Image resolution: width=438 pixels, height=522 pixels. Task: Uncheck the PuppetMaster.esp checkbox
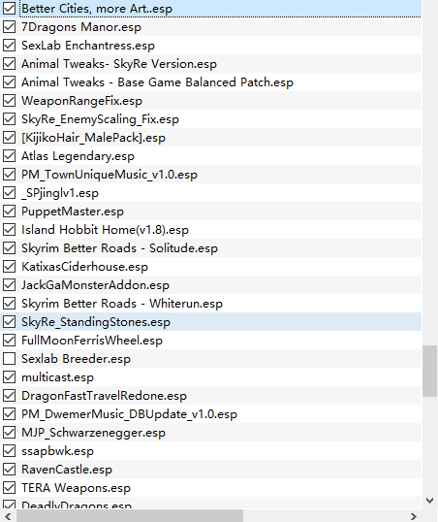(x=9, y=212)
